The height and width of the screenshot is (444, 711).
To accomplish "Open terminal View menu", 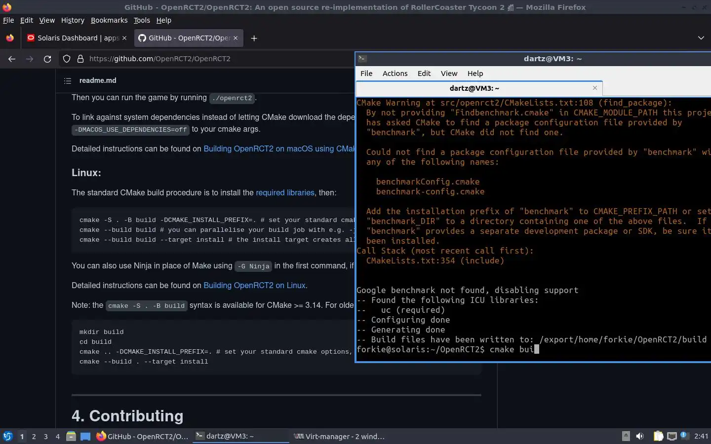I will [x=449, y=74].
